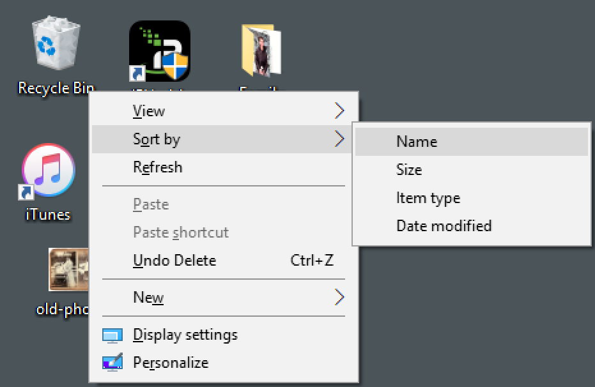Viewport: 595px width, 387px height.
Task: Open Display settings
Action: 185,335
